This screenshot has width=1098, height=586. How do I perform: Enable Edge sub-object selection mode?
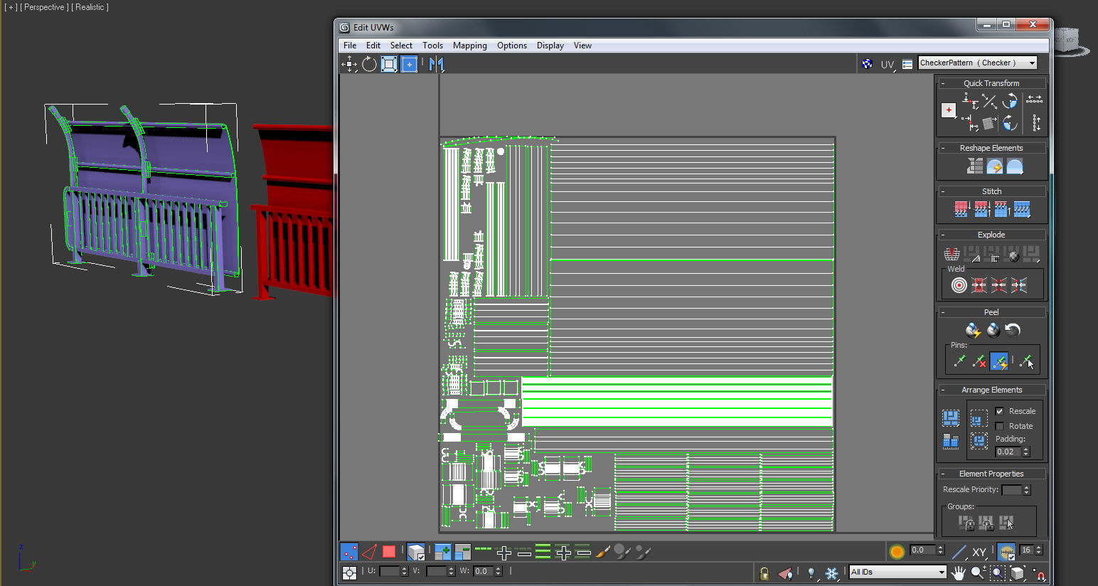pos(369,551)
